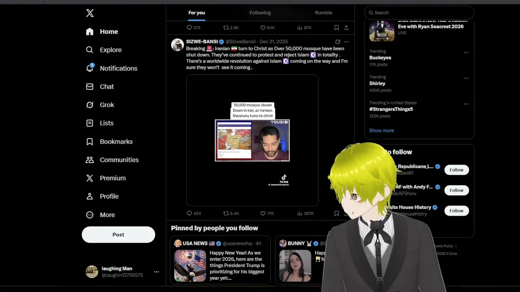Click the Post button
The image size is (520, 292).
[118, 235]
